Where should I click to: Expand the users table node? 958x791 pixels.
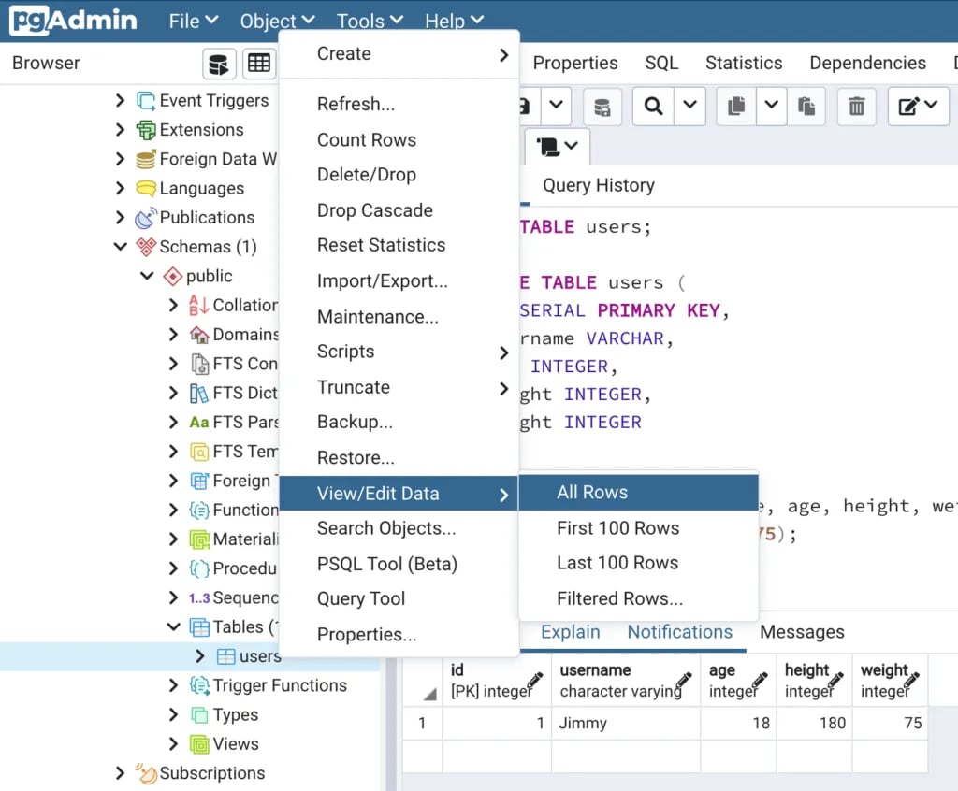[199, 656]
